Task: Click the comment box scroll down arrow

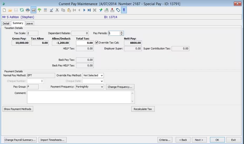Action: tap(133, 101)
